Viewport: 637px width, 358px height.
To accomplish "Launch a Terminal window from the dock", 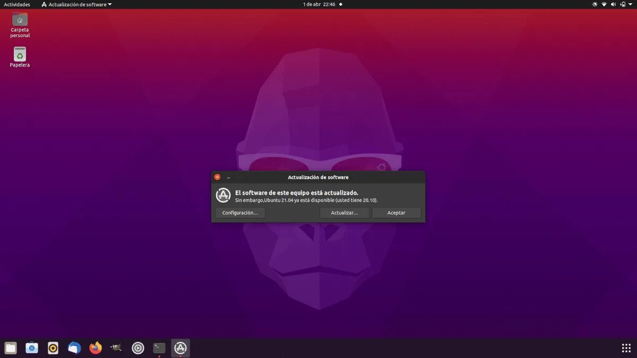I will [x=159, y=348].
